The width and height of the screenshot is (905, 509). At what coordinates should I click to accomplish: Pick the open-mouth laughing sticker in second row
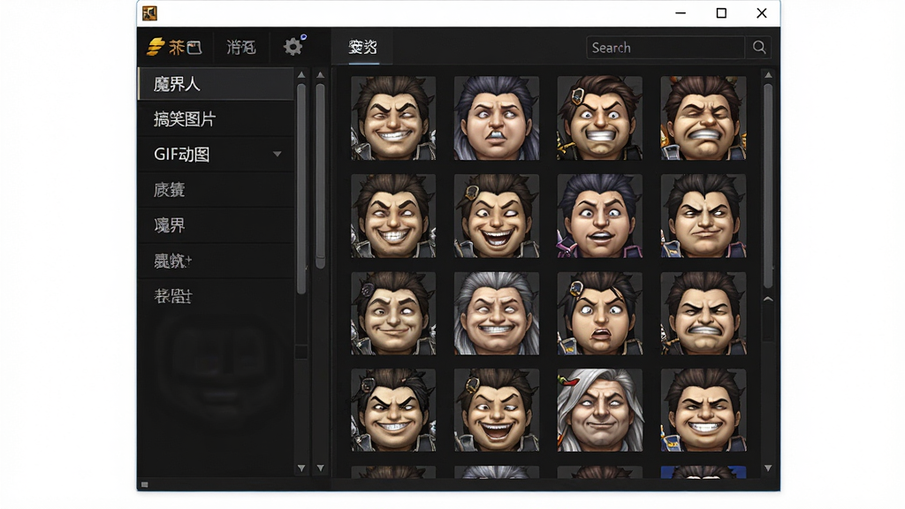(x=497, y=216)
